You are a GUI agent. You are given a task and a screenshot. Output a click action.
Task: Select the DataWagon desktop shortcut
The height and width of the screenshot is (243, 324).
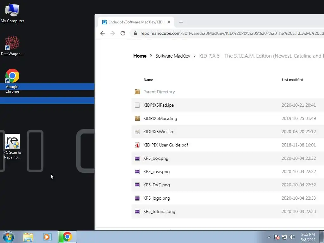click(12, 46)
